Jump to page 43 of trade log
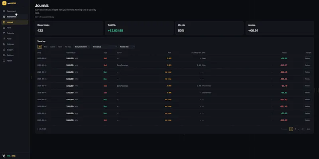Image resolution: width=319 pixels, height=159 pixels. [x=302, y=129]
